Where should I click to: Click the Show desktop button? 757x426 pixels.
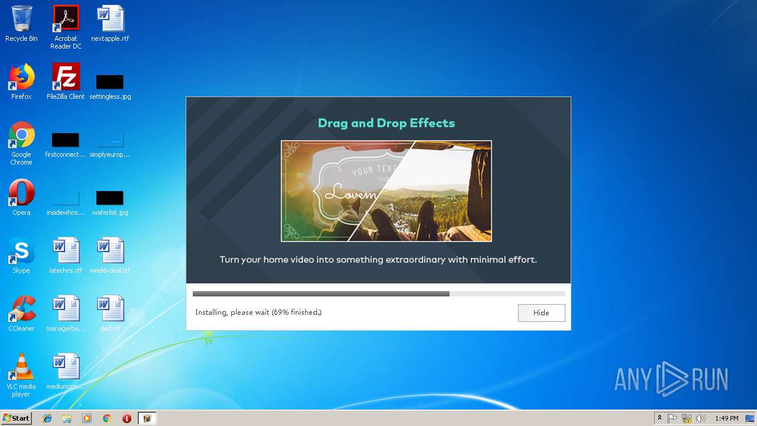(x=750, y=418)
